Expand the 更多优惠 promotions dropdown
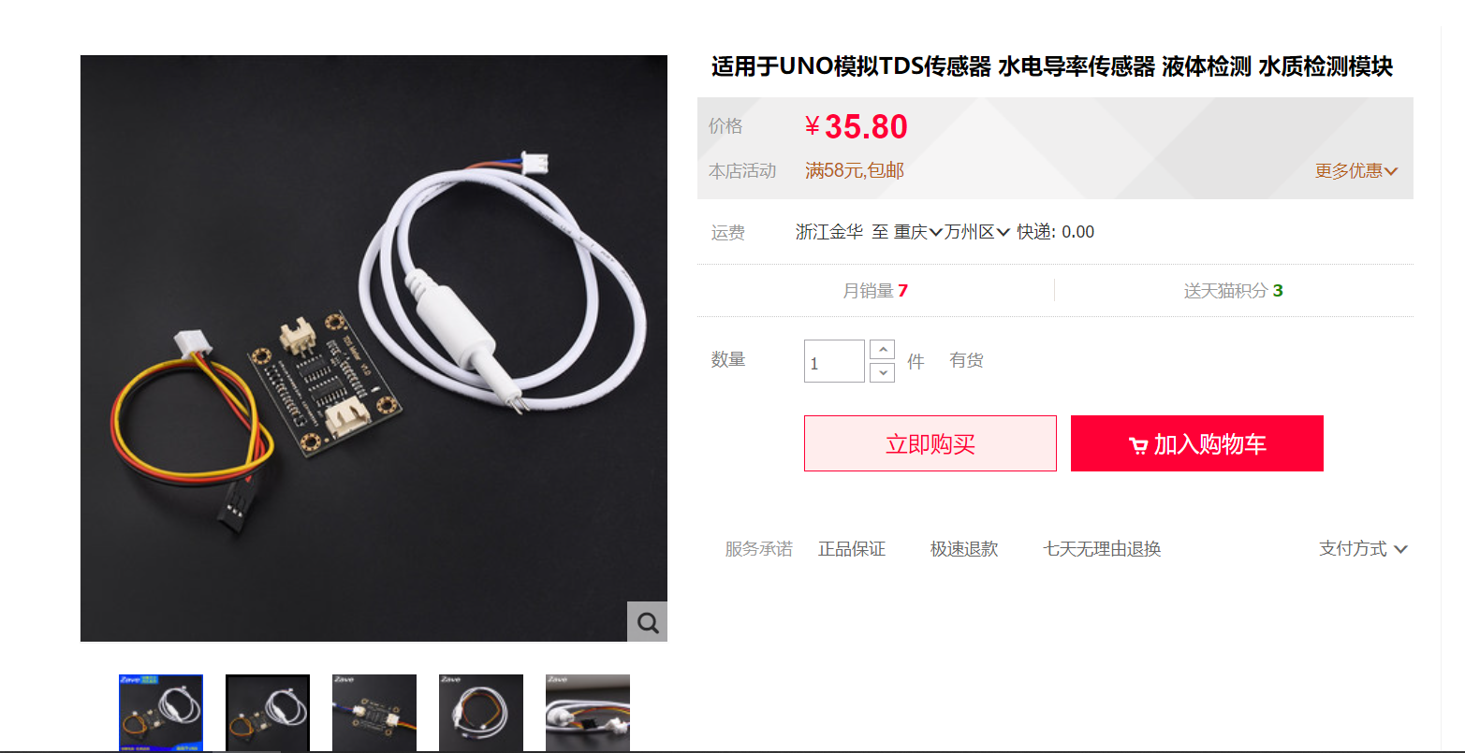The image size is (1465, 753). pyautogui.click(x=1356, y=171)
